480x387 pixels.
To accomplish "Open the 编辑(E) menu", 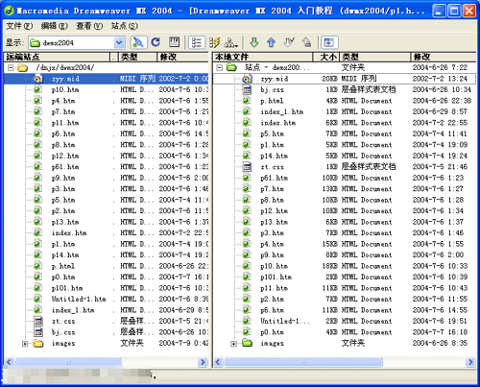I will click(x=55, y=26).
